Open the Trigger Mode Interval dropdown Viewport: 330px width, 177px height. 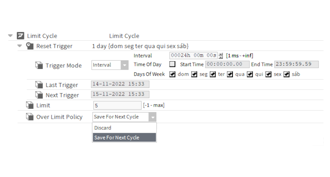110,65
